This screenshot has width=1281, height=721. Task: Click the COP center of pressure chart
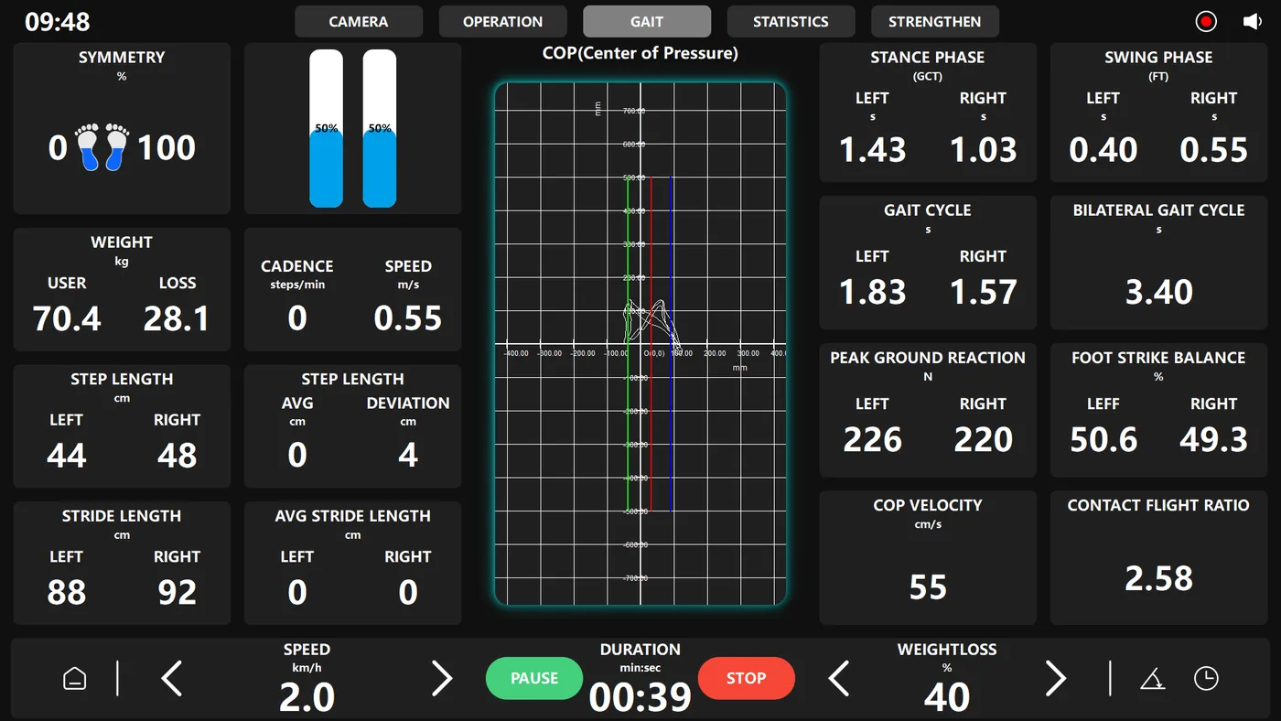pos(640,343)
